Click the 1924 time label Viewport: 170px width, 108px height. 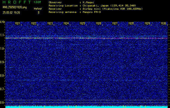66,23
